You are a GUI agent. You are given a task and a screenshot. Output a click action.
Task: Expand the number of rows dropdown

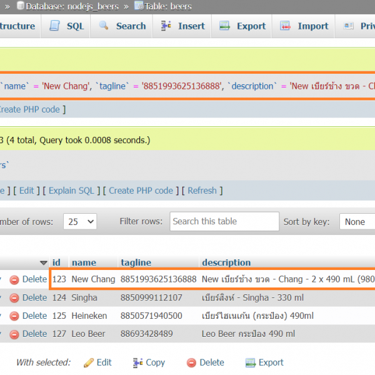click(x=81, y=222)
